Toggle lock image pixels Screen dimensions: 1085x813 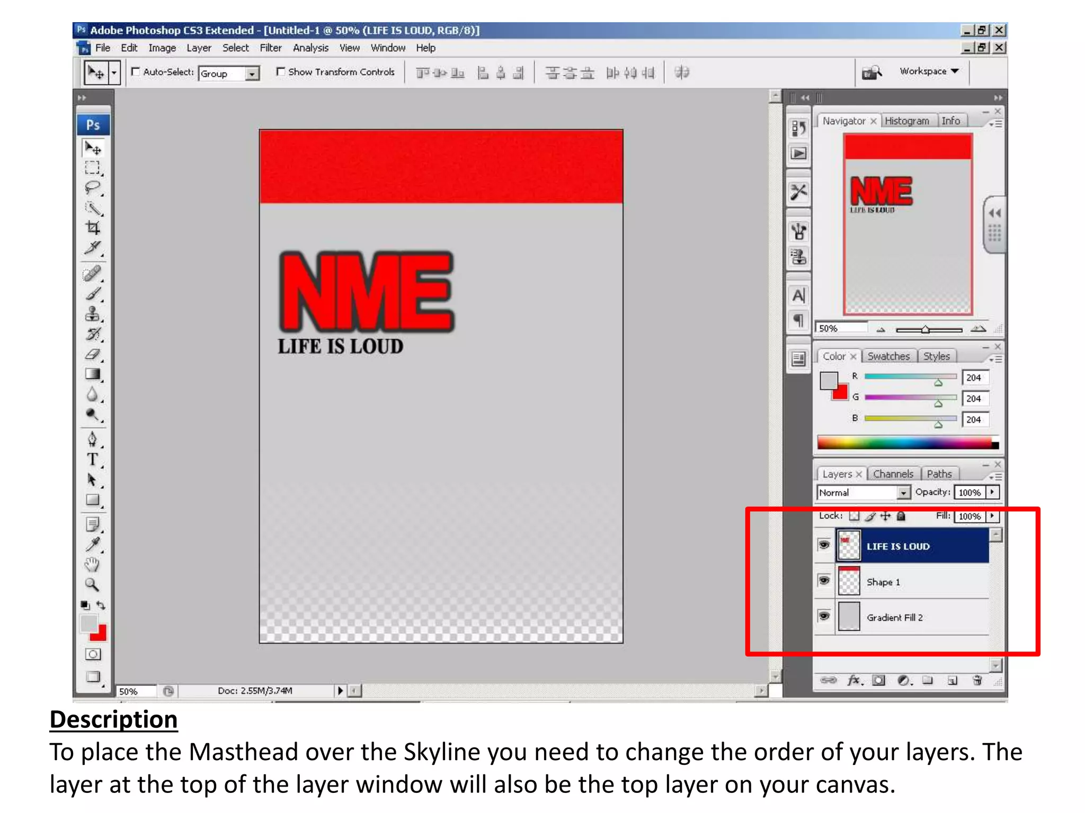(870, 516)
